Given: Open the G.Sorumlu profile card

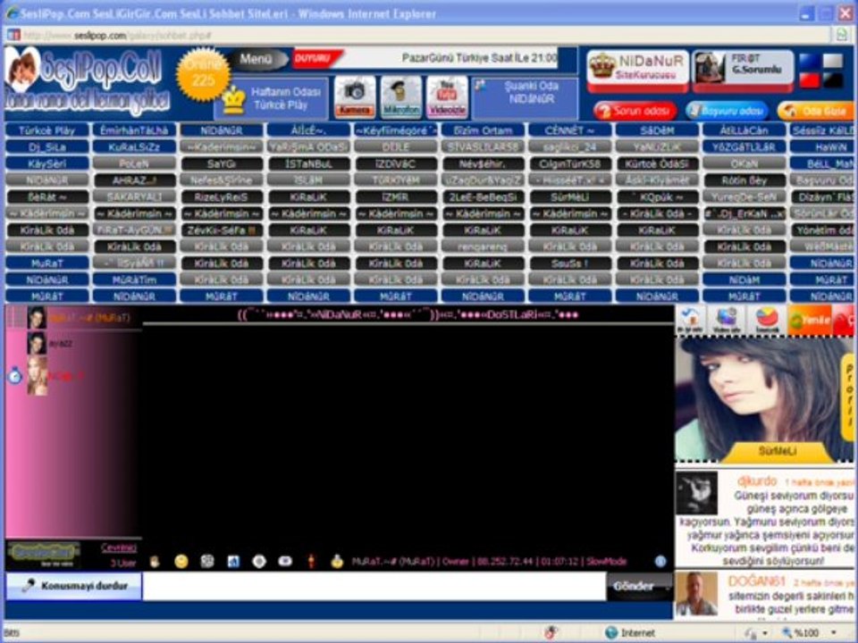Looking at the screenshot, I should pyautogui.click(x=743, y=70).
